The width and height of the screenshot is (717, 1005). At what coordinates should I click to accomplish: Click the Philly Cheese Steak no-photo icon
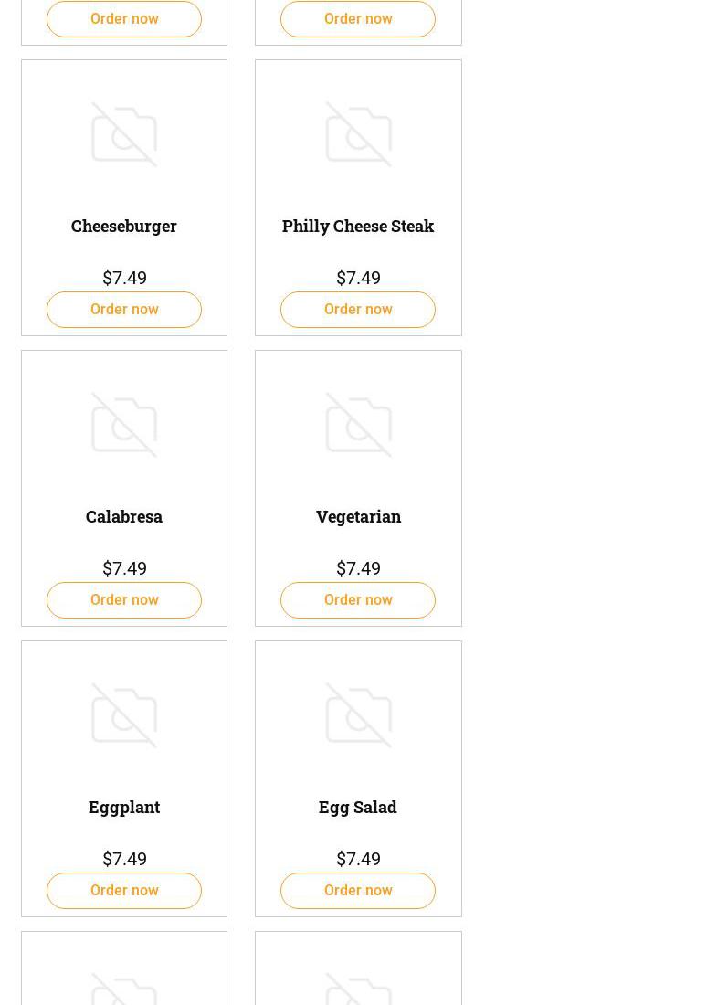coord(358,134)
